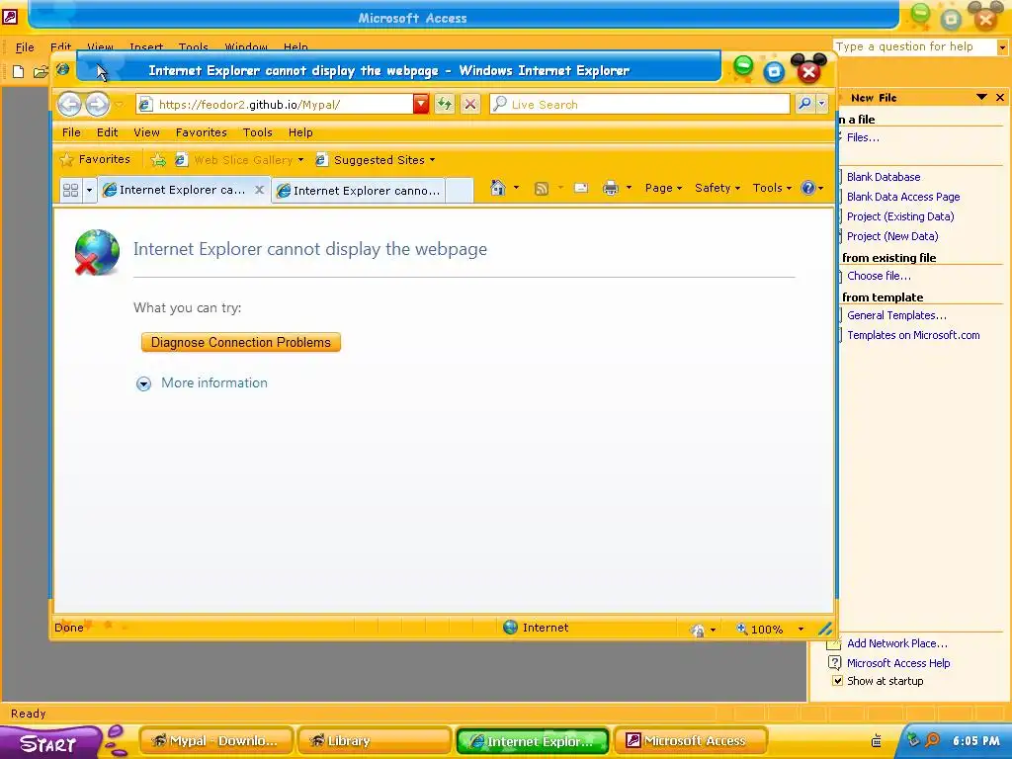Click the Open folder icon in Access toolbar

click(x=41, y=71)
